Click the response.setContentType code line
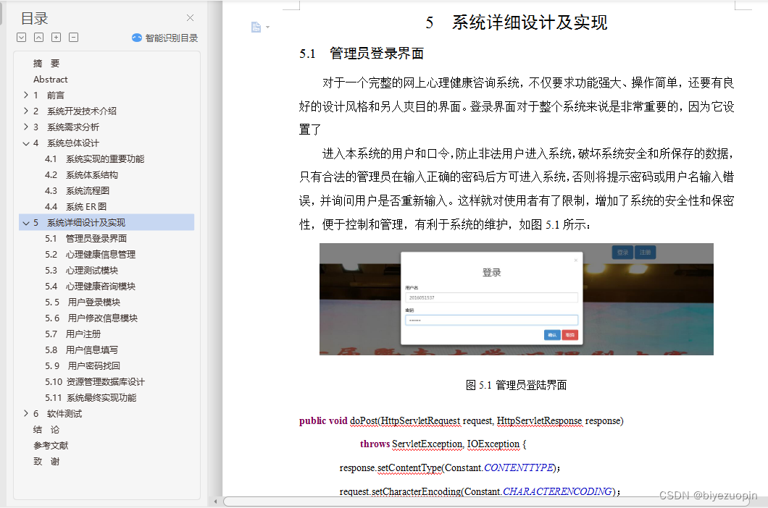Viewport: 768px width, 508px height. (450, 468)
